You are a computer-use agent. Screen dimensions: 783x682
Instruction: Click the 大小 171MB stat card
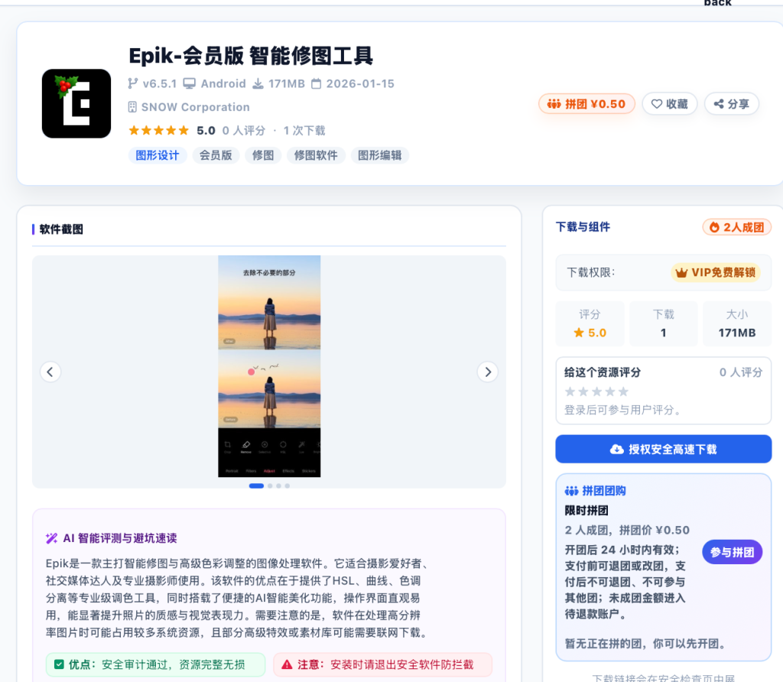point(737,323)
